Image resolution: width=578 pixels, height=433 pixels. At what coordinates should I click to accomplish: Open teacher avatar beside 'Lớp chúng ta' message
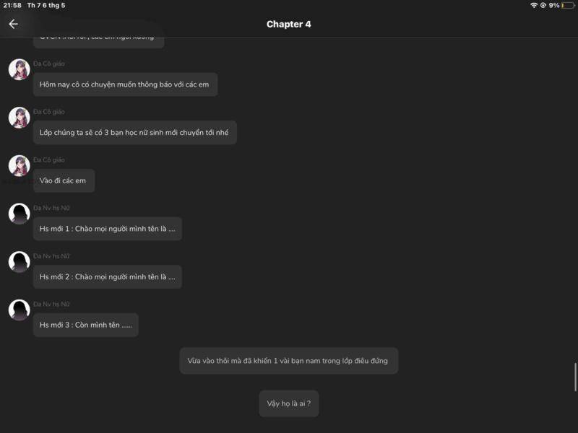click(20, 118)
